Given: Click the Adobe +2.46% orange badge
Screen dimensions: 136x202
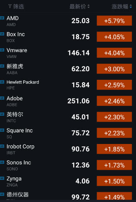Looking at the screenshot, I should pyautogui.click(x=114, y=101).
